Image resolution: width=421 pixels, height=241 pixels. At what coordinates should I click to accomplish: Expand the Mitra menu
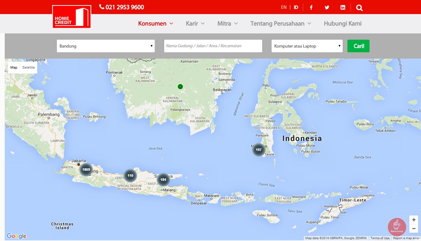pos(227,24)
